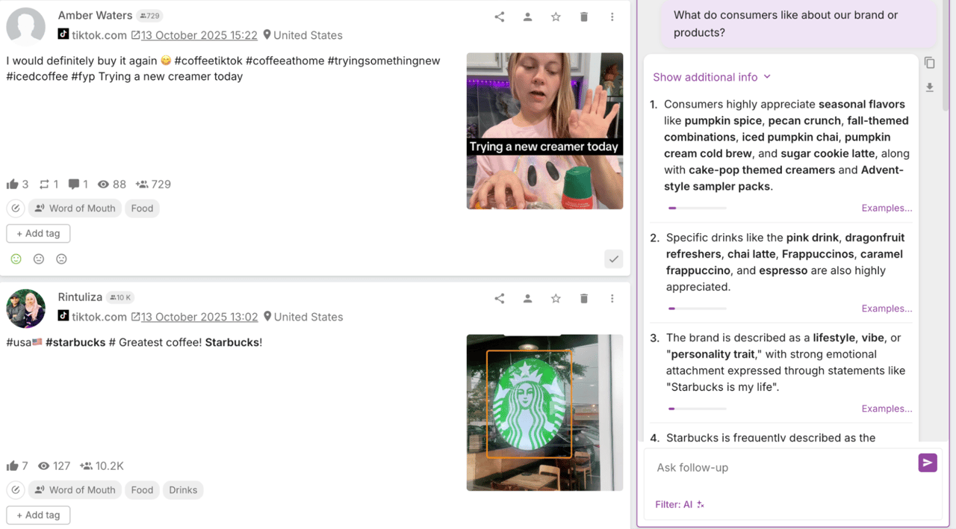Screen dimensions: 956x529
Task: Open author profile icon on Amber Waters' post
Action: tap(527, 17)
